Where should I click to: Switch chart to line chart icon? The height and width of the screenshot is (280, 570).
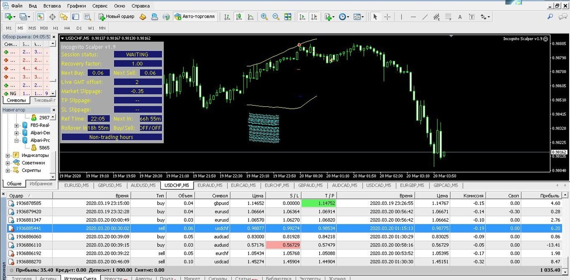[x=251, y=17]
